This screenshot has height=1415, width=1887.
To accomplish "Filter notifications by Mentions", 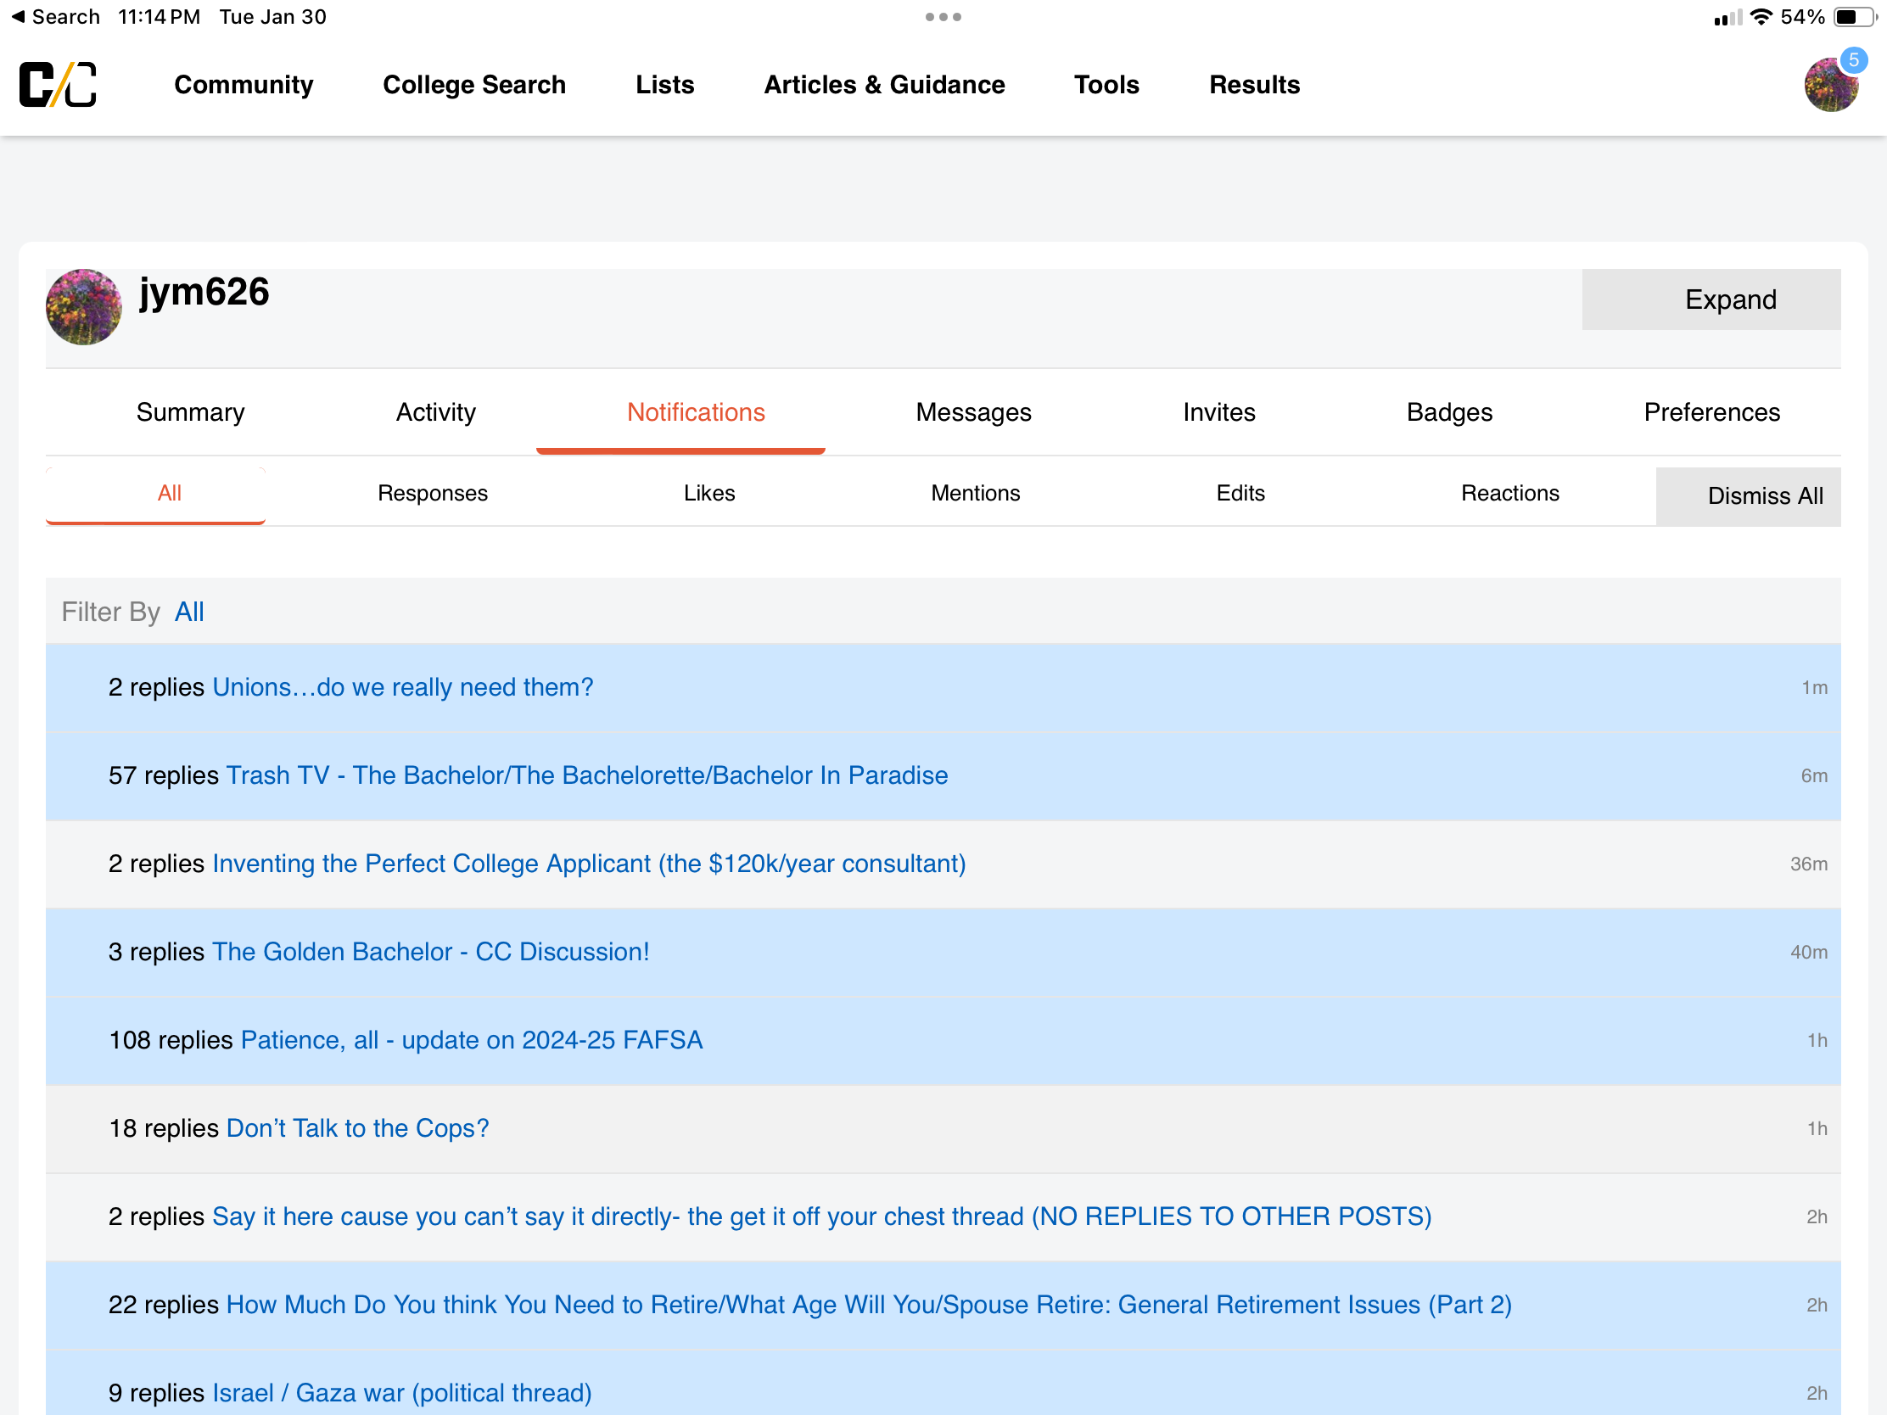I will click(975, 493).
